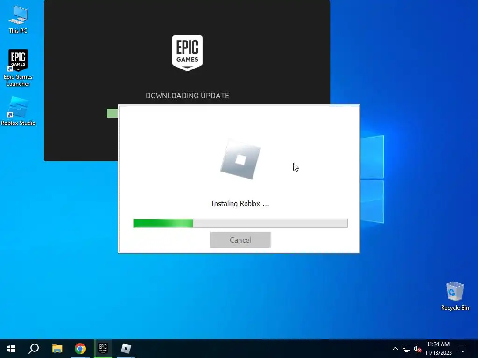Click the 'Installing Roblox ...' status text
The width and height of the screenshot is (478, 358).
coord(240,204)
